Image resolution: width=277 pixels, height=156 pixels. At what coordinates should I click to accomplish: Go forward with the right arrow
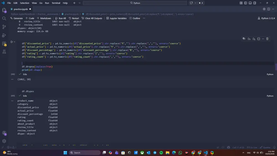pyautogui.click(x=79, y=3)
